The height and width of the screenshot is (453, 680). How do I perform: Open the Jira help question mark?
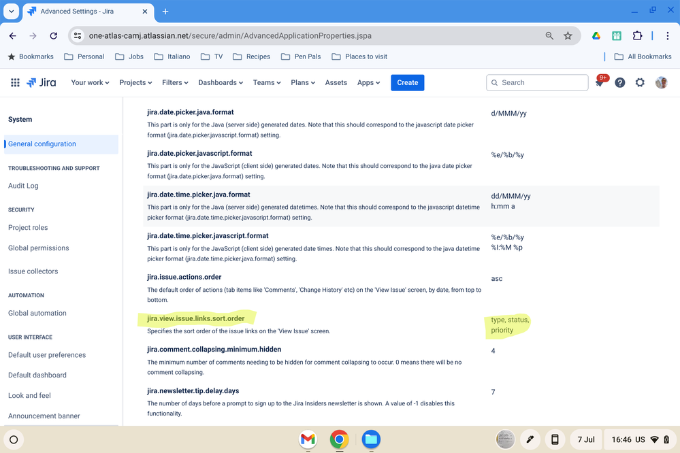[619, 82]
